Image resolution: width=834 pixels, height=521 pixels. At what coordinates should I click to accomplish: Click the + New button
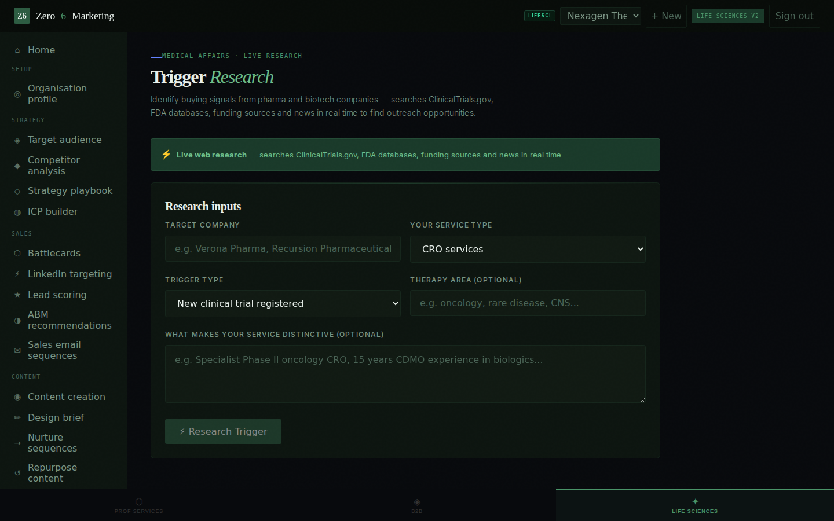tap(666, 16)
